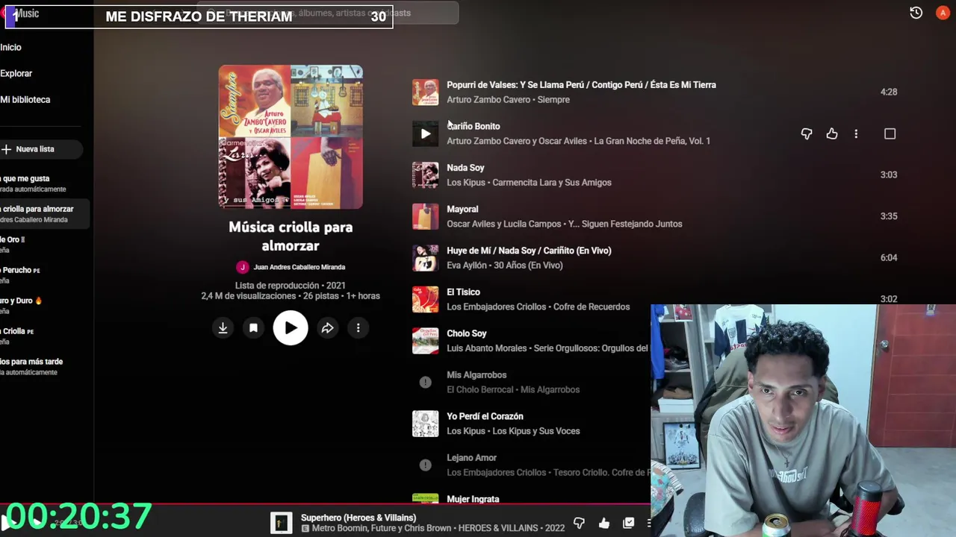Go to Inicio in the sidebar

click(10, 47)
